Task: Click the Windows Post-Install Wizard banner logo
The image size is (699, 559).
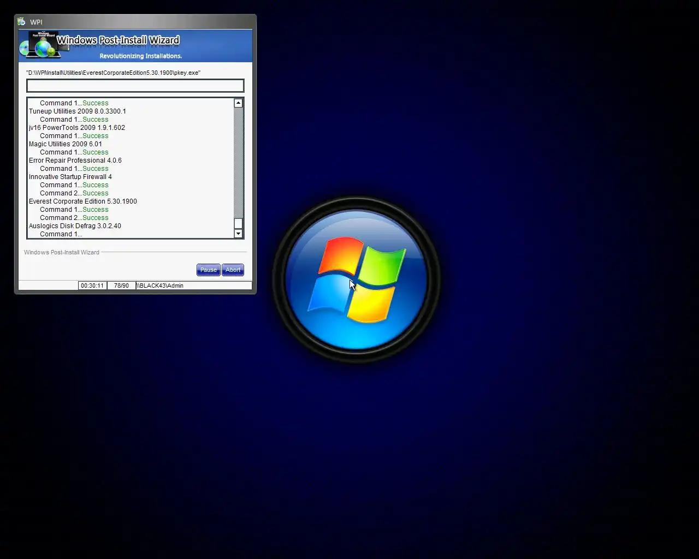Action: pyautogui.click(x=45, y=45)
